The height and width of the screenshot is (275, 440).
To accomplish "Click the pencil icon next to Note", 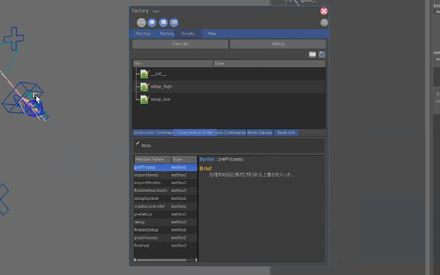I will 138,144.
